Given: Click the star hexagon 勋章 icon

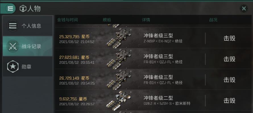Looking at the screenshot, I should click(13, 66).
